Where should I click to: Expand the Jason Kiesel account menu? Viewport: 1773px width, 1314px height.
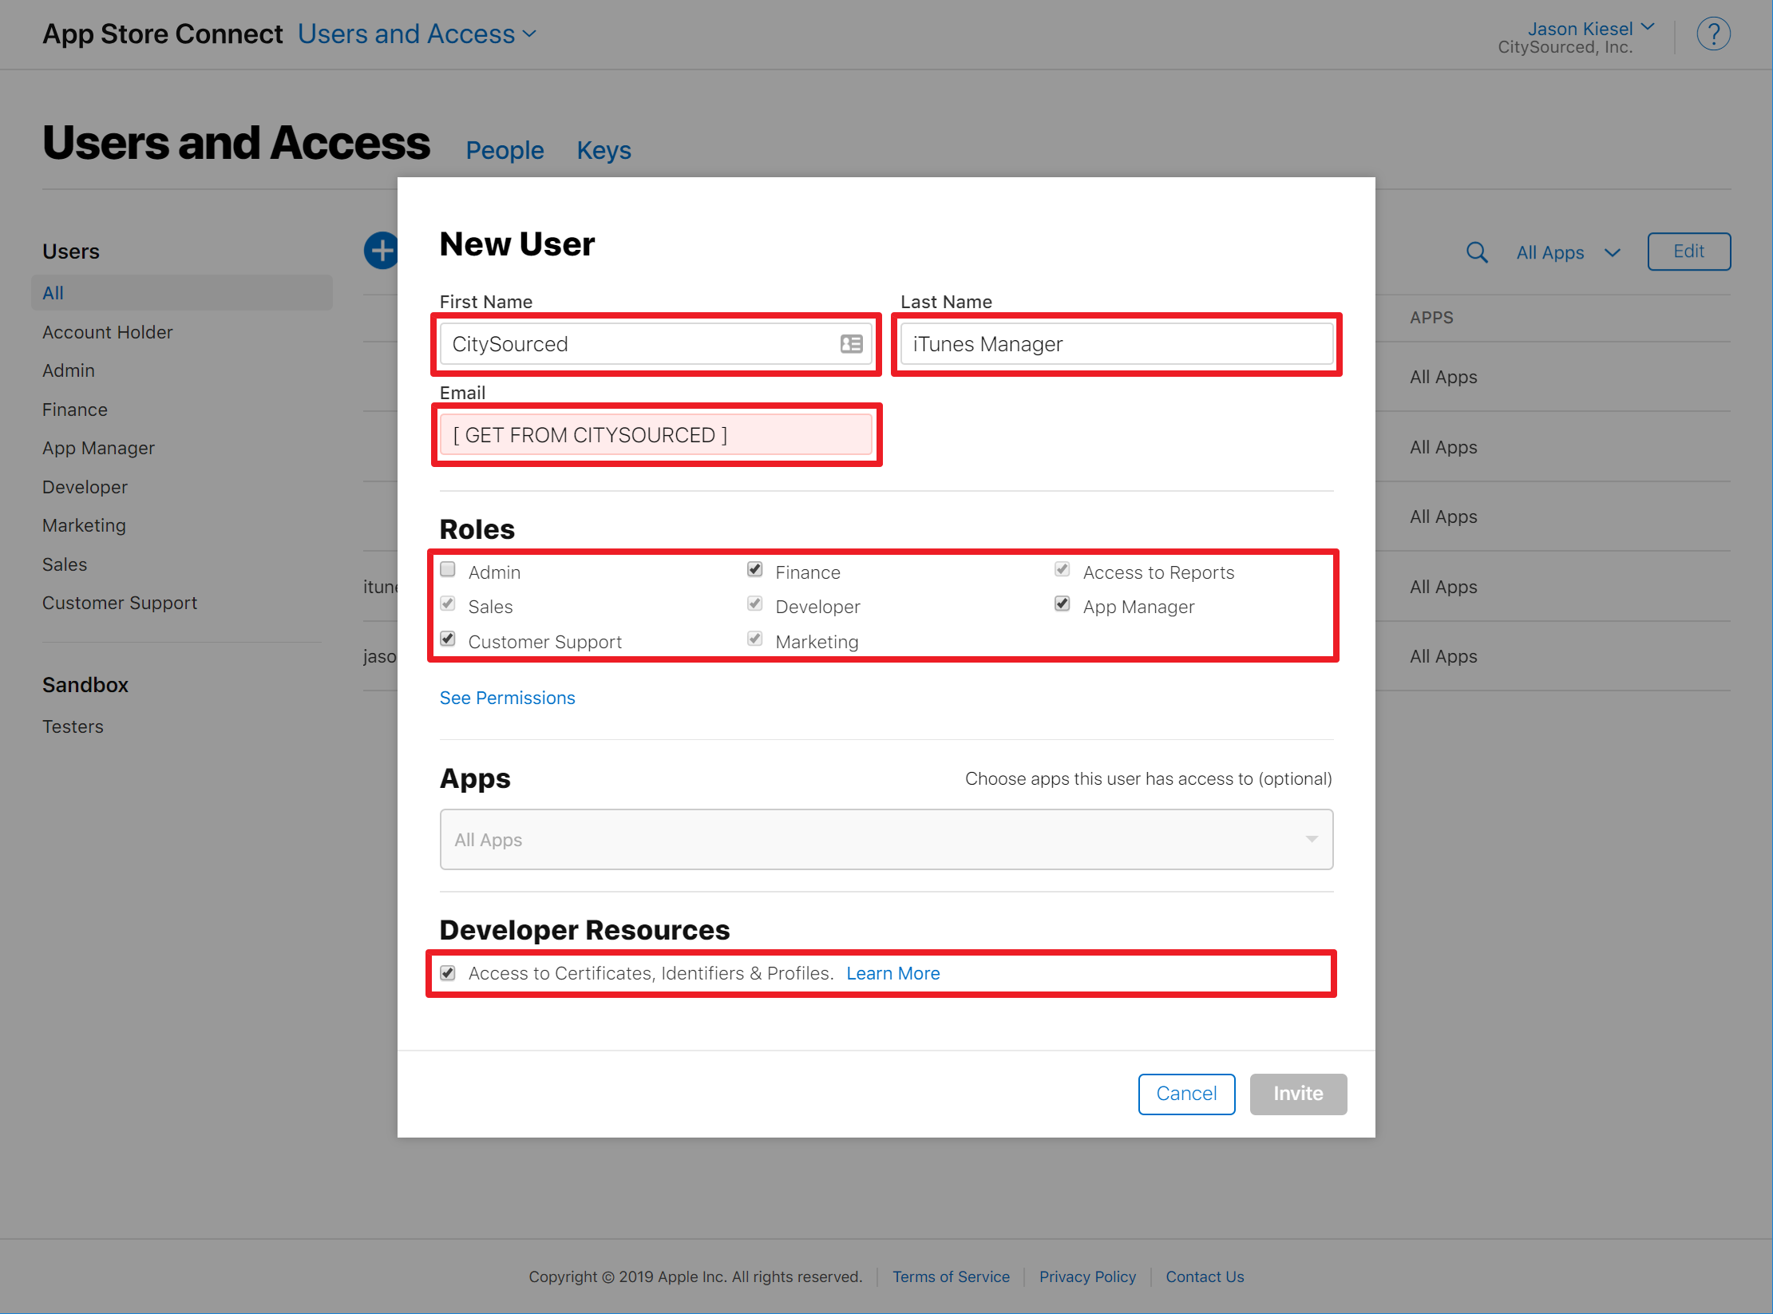(1590, 29)
